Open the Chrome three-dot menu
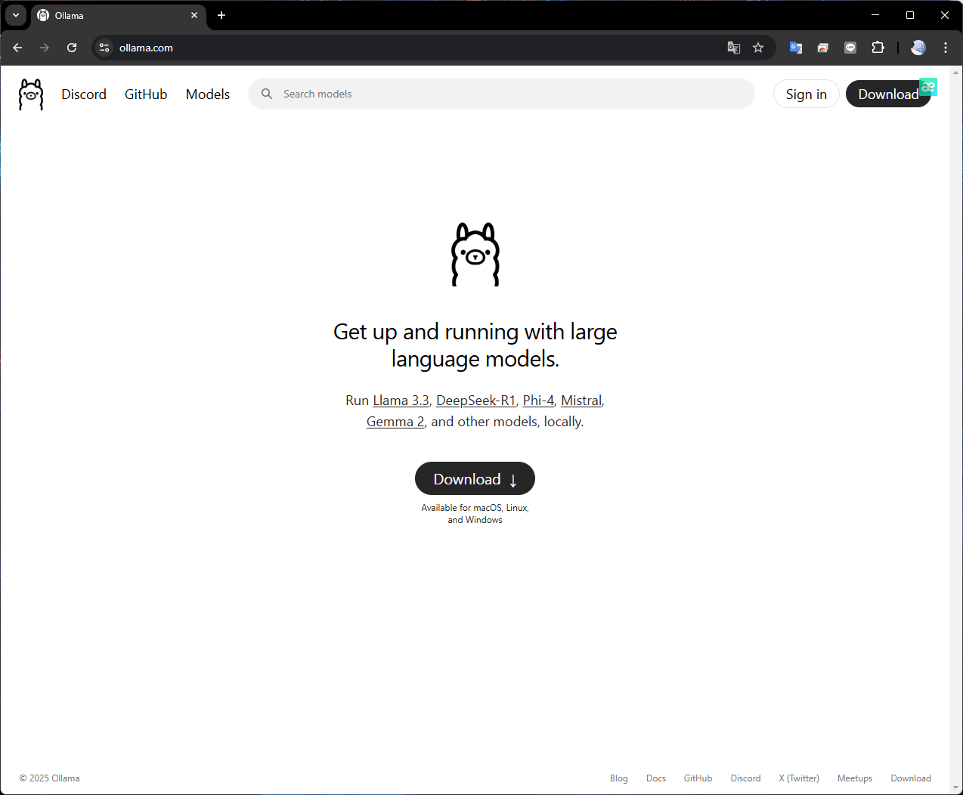This screenshot has height=795, width=963. click(x=946, y=48)
